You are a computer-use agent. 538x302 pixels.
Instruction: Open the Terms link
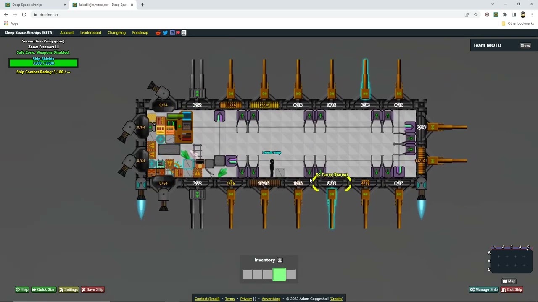[230, 299]
